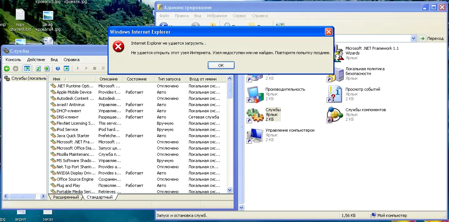This screenshot has height=222, width=449.
Task: Click the services list scrollbar down arrow
Action: [230, 190]
